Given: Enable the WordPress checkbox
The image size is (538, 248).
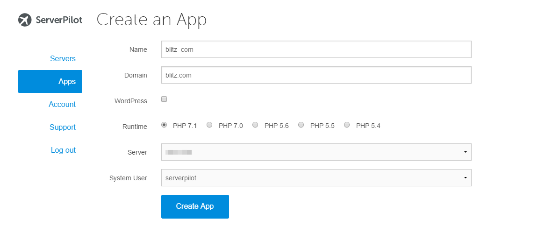Looking at the screenshot, I should (164, 99).
